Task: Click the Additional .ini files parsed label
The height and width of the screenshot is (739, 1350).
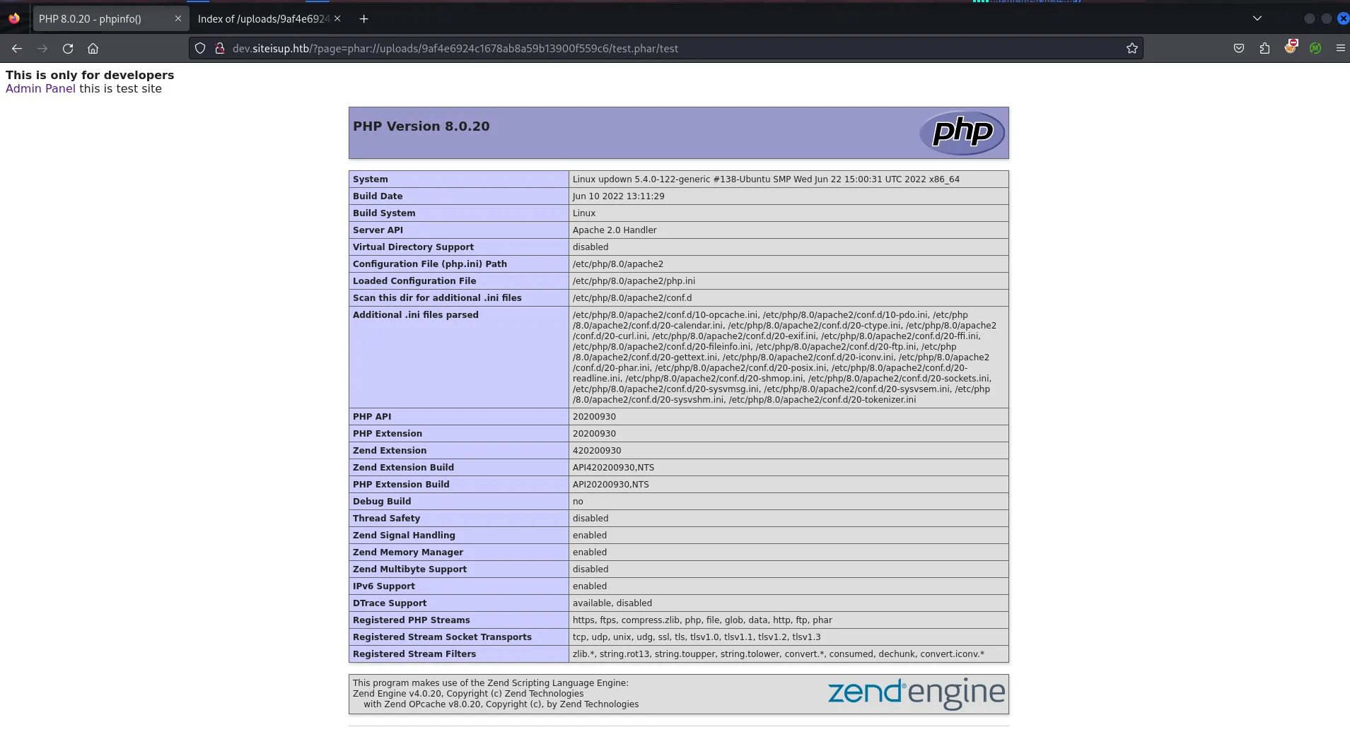Action: (416, 315)
